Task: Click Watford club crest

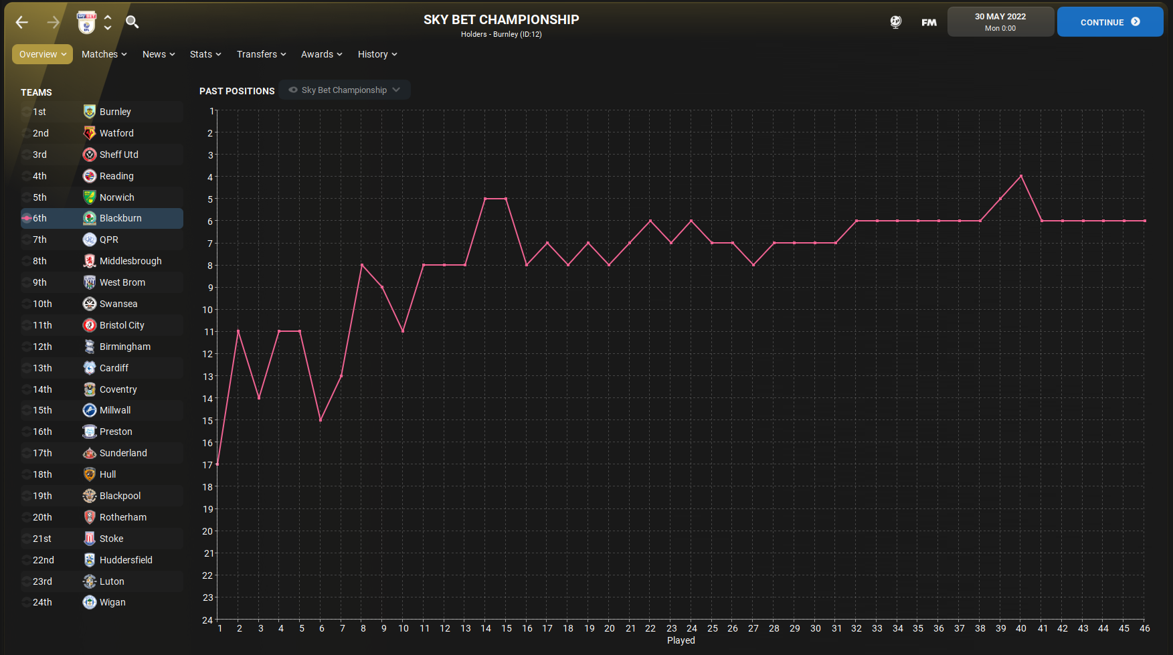Action: [90, 133]
